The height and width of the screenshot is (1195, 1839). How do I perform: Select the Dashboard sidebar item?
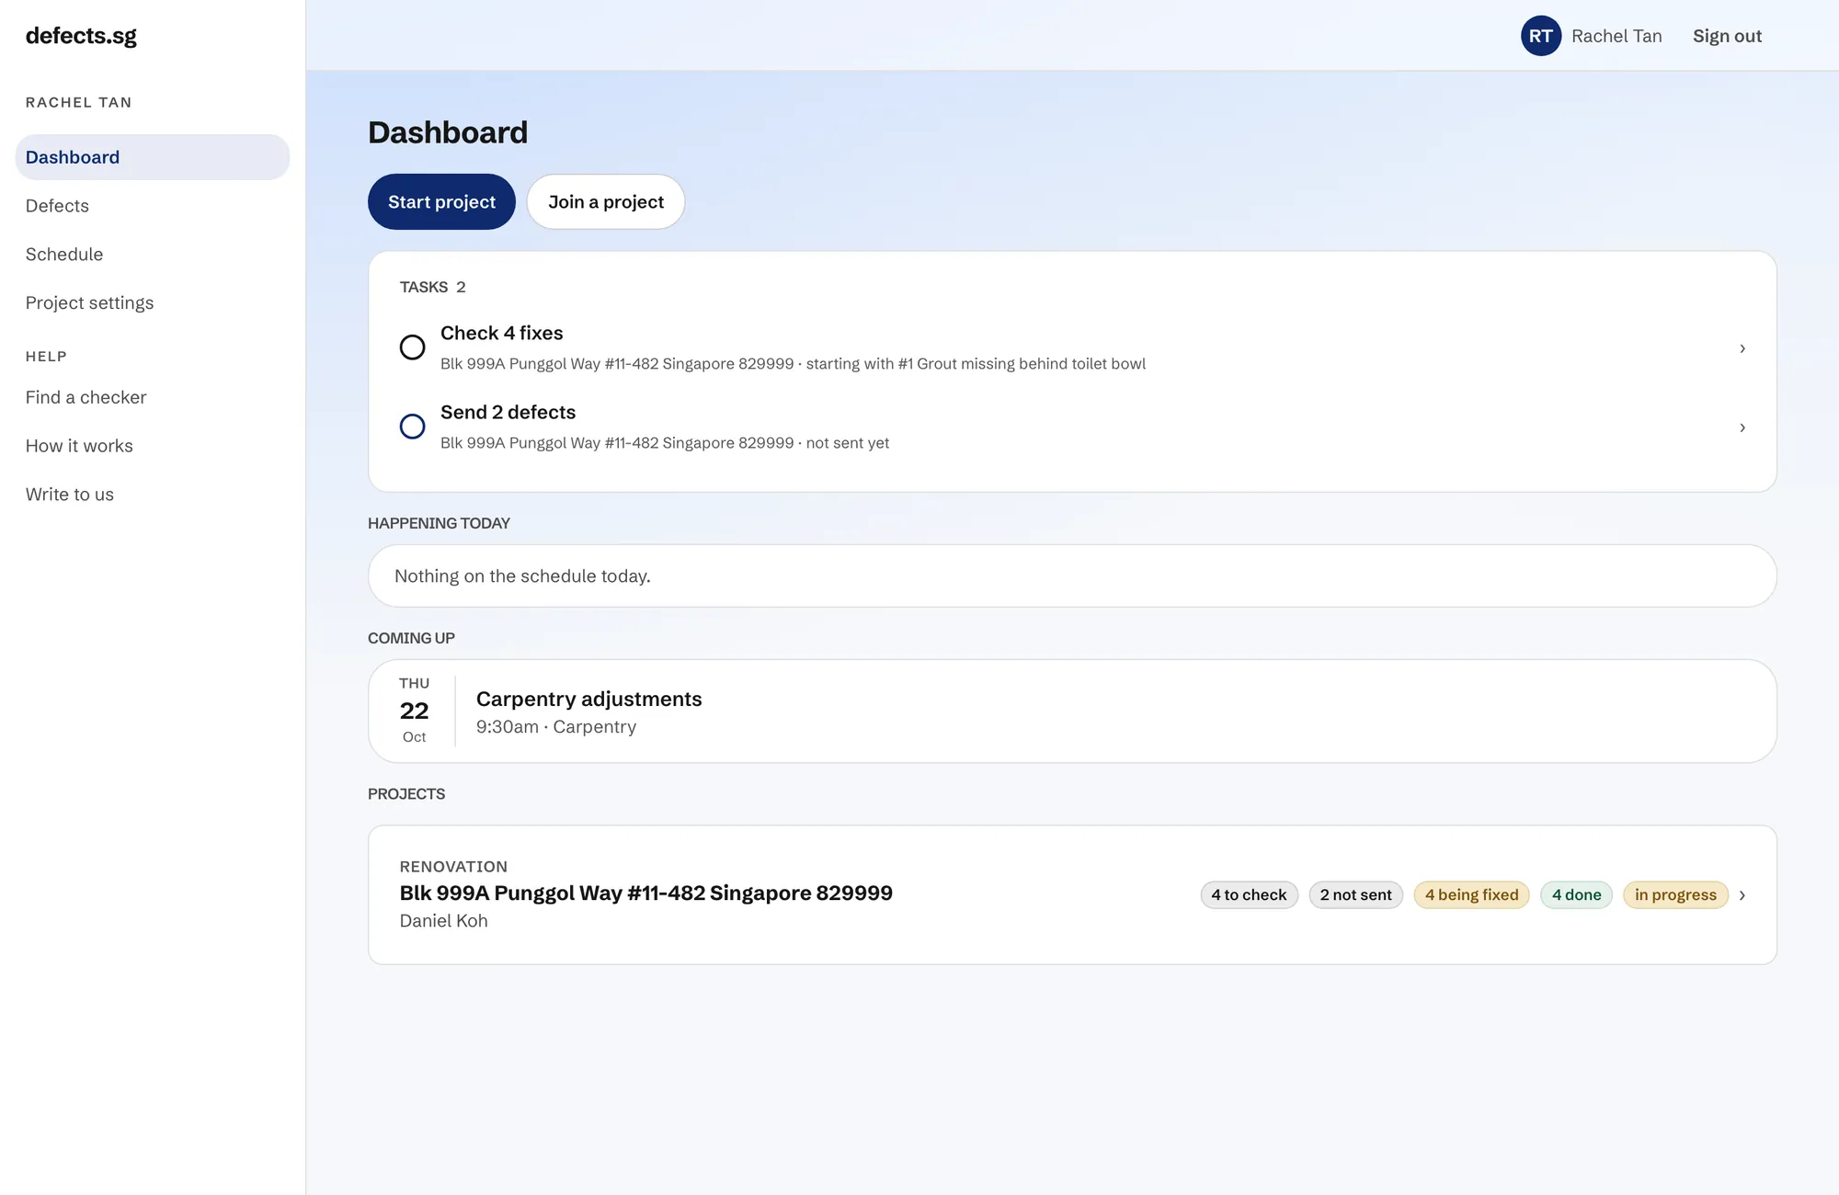pyautogui.click(x=153, y=157)
